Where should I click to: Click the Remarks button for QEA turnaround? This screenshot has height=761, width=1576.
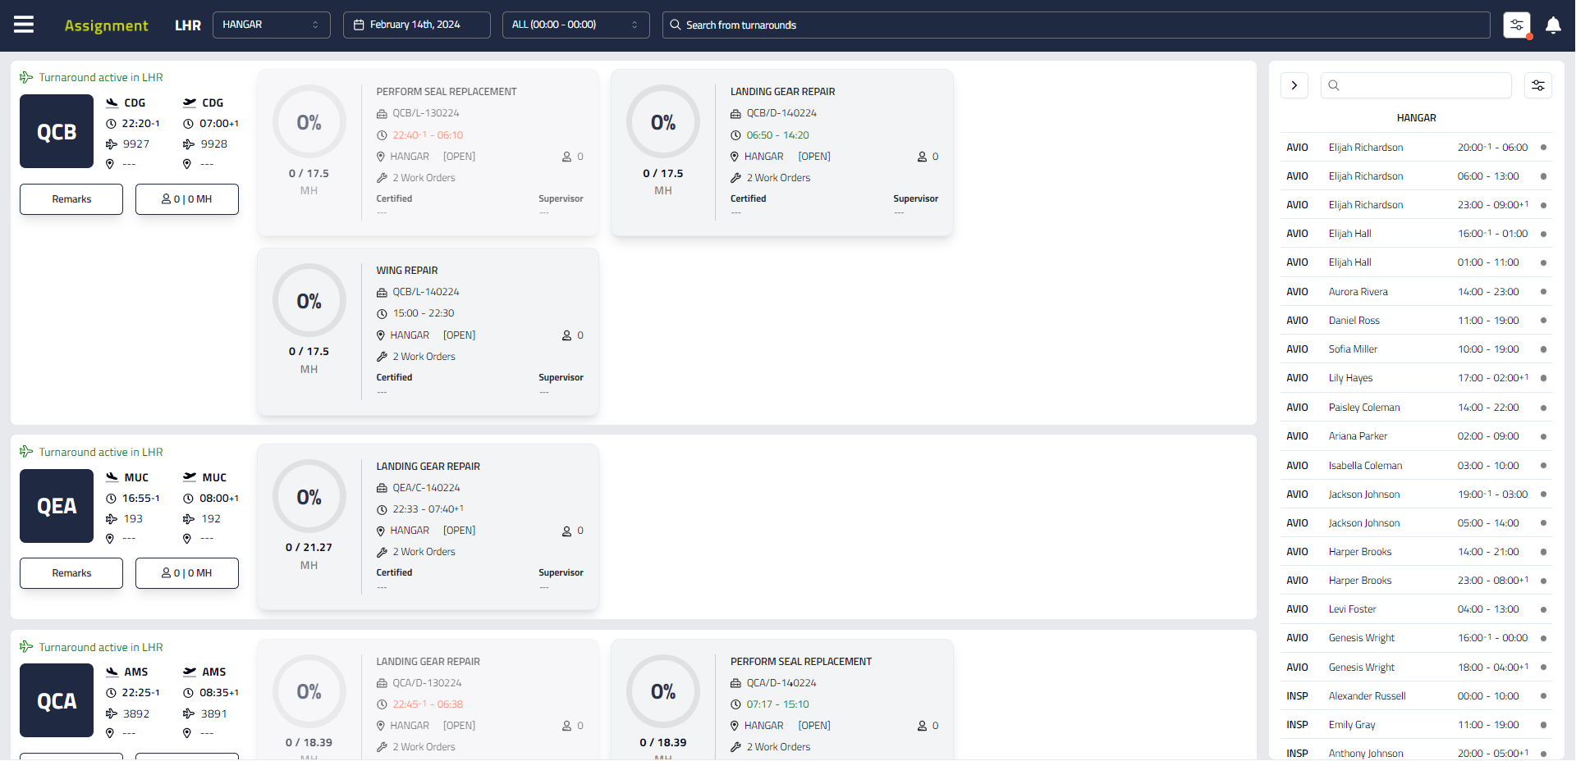tap(71, 572)
